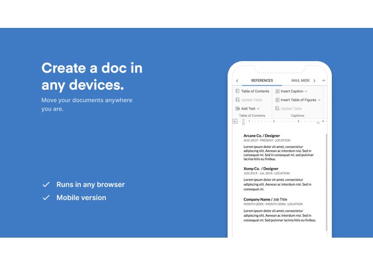
Task: Click the heading 'Company Name / Job Title'
Action: (x=265, y=200)
